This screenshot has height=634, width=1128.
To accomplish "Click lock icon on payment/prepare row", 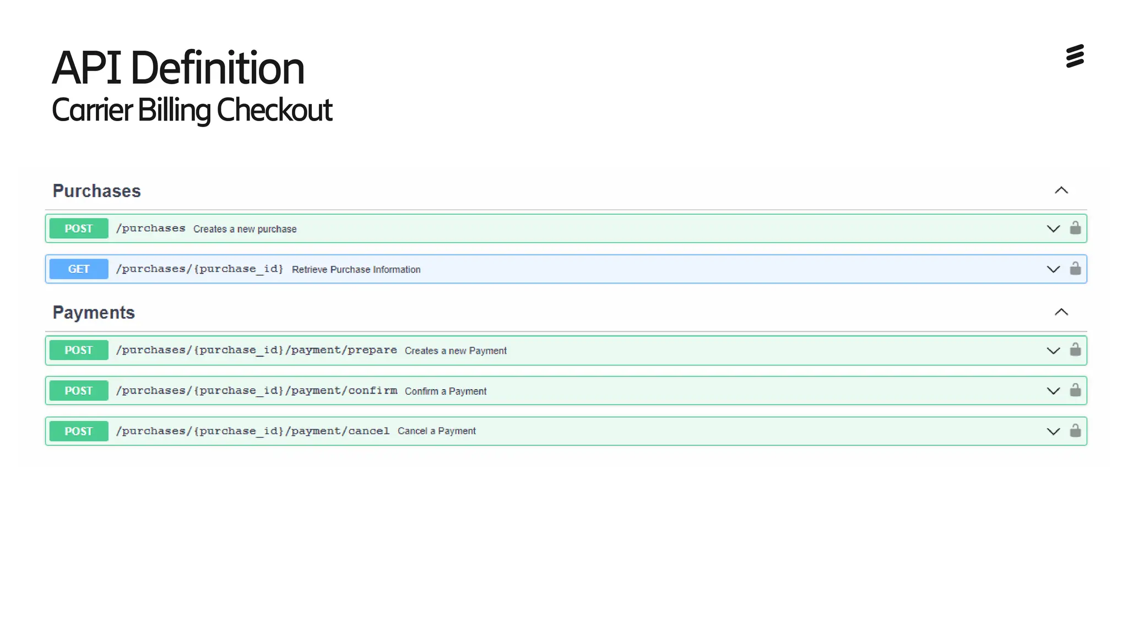I will click(1075, 350).
